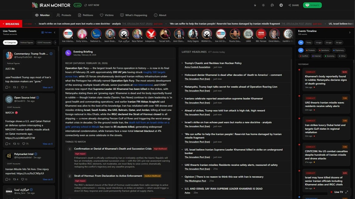Select Amir Etemadi account avatar

pyautogui.click(x=179, y=34)
